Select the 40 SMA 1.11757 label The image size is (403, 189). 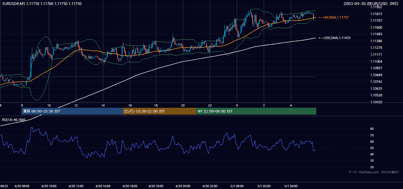(x=334, y=17)
